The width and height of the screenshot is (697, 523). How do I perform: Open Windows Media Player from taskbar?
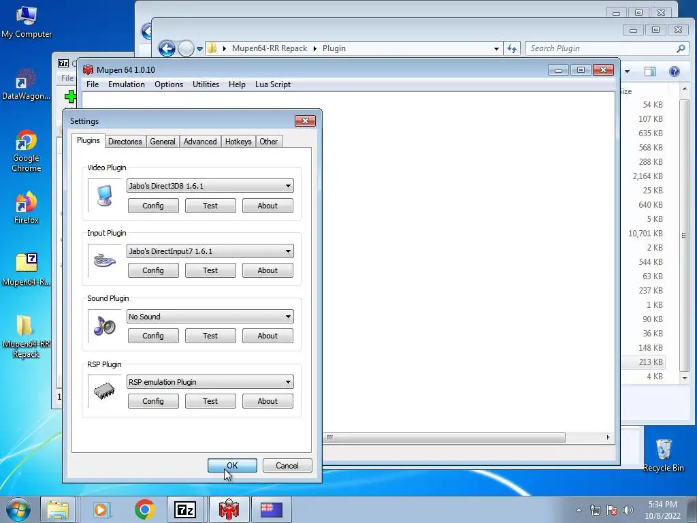(x=101, y=509)
